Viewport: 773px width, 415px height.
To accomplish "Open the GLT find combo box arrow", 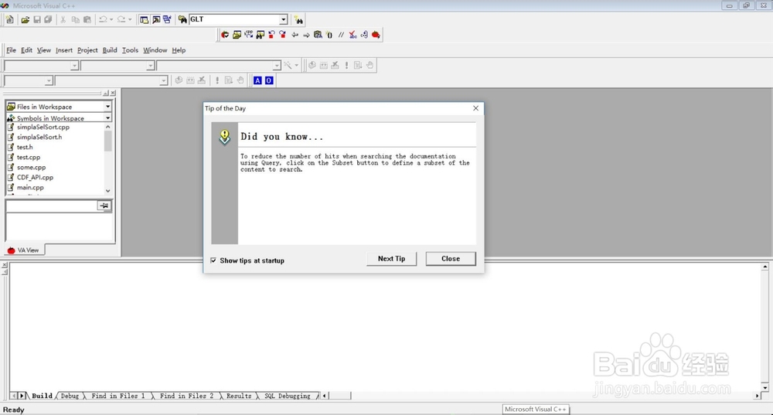I will (x=284, y=20).
